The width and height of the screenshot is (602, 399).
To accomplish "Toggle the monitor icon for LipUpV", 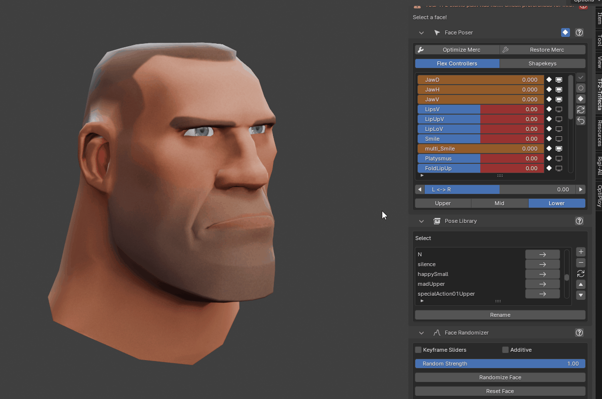I will (x=559, y=119).
